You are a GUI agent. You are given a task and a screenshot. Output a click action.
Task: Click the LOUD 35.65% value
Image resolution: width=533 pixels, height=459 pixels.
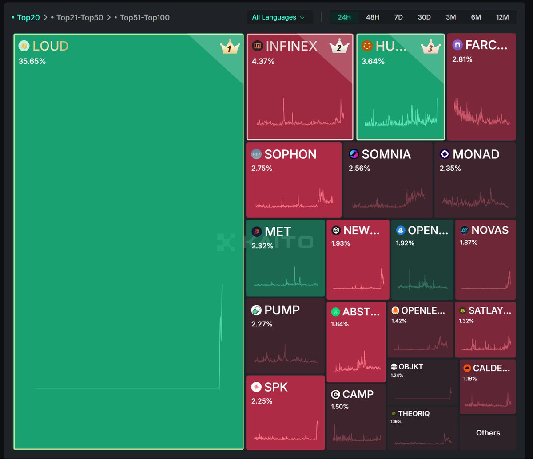coord(32,61)
